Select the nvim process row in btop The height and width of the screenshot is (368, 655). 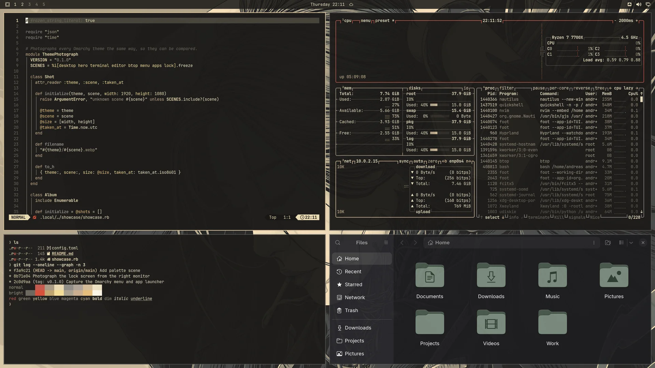(x=559, y=110)
